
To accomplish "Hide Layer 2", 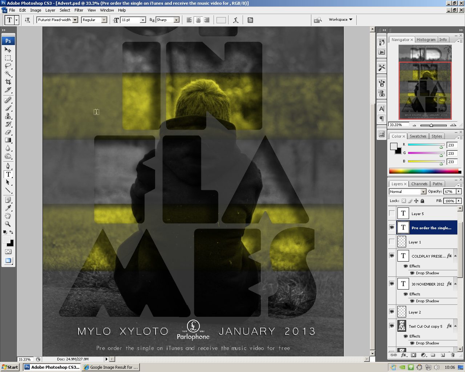I will pos(392,312).
